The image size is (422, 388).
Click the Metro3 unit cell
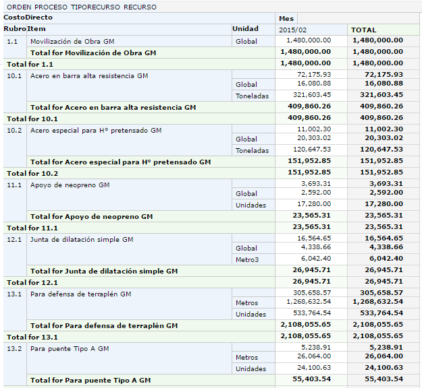247,259
